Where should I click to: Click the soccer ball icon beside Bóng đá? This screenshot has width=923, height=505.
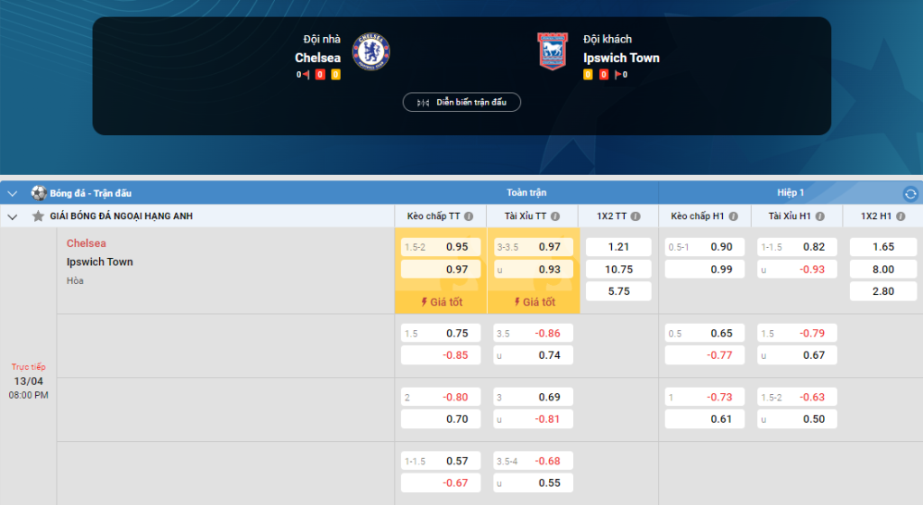[39, 193]
